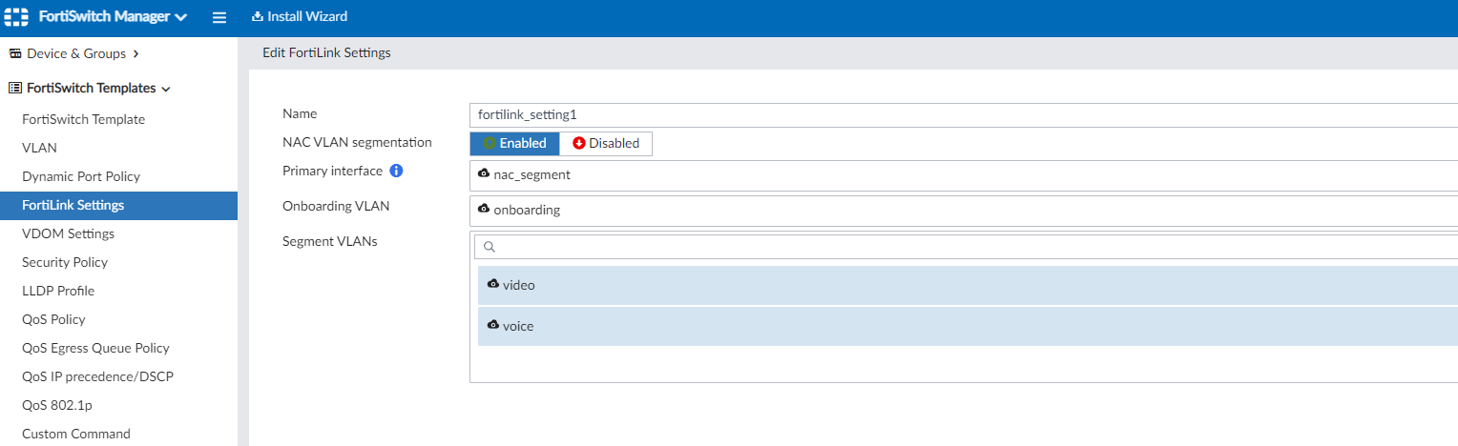
Task: Set NAC VLAN segmentation to Enabled
Action: [x=515, y=143]
